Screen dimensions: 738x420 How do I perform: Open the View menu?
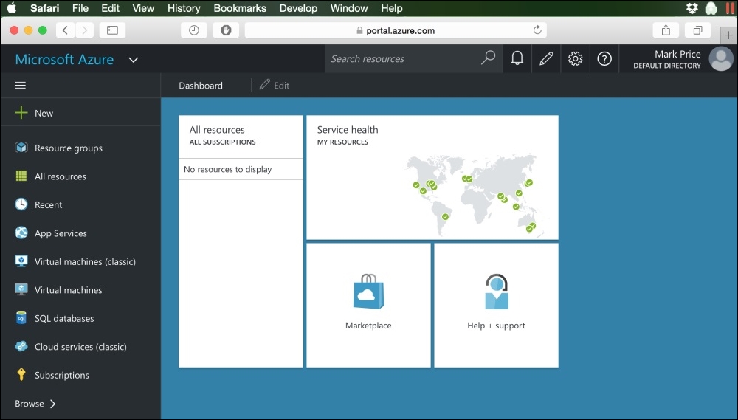coord(143,8)
